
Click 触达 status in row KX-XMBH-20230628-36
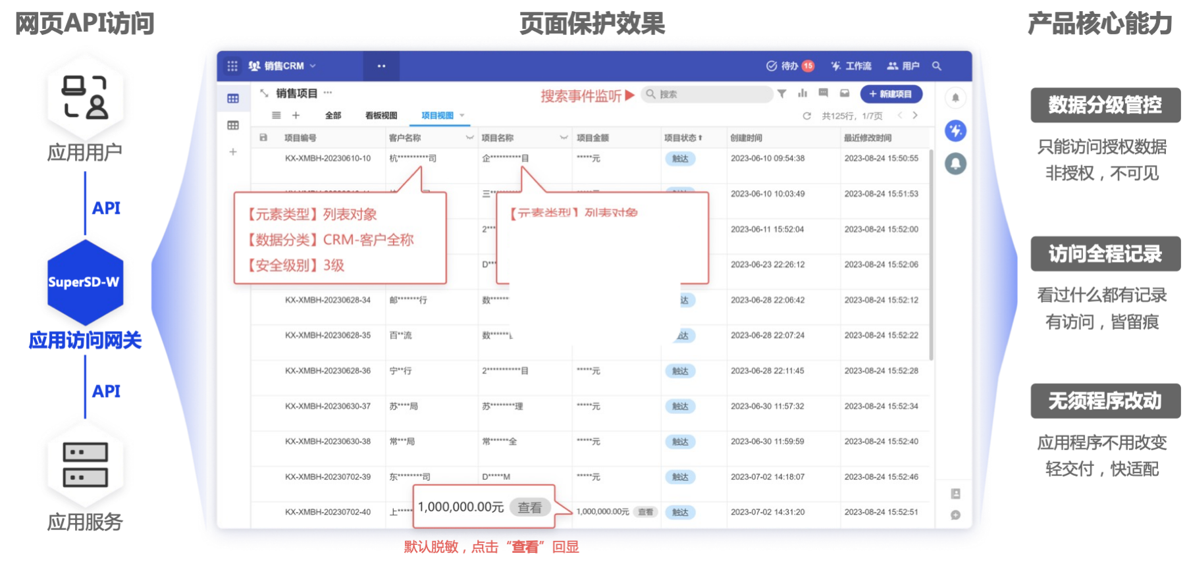point(680,371)
